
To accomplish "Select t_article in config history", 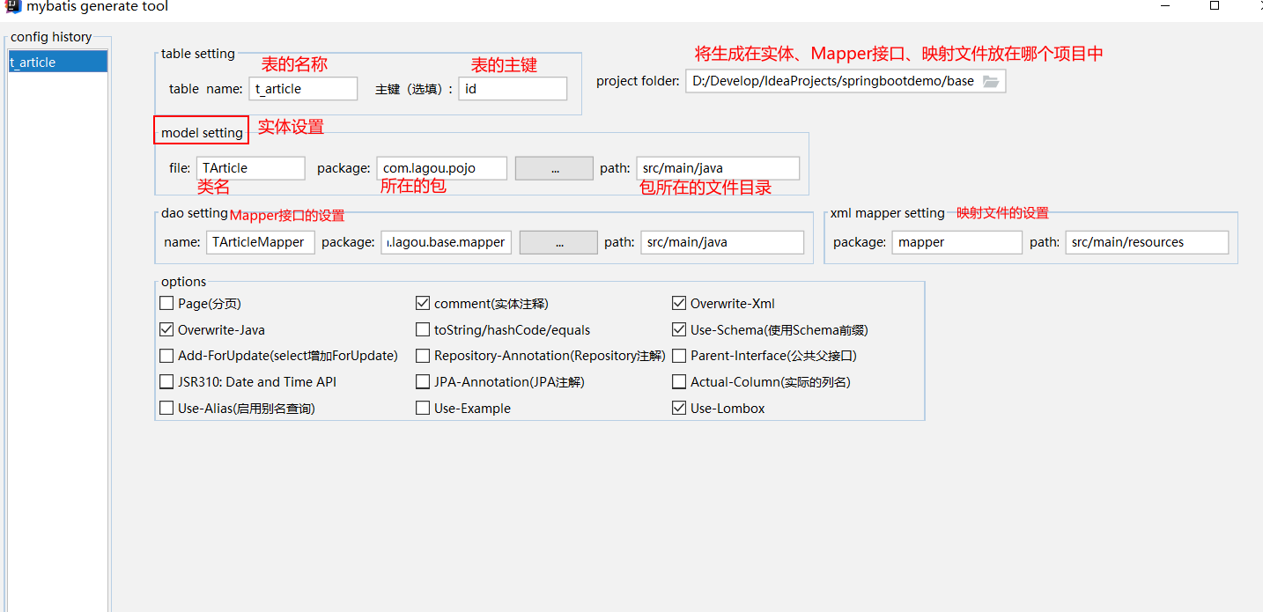I will tap(57, 63).
